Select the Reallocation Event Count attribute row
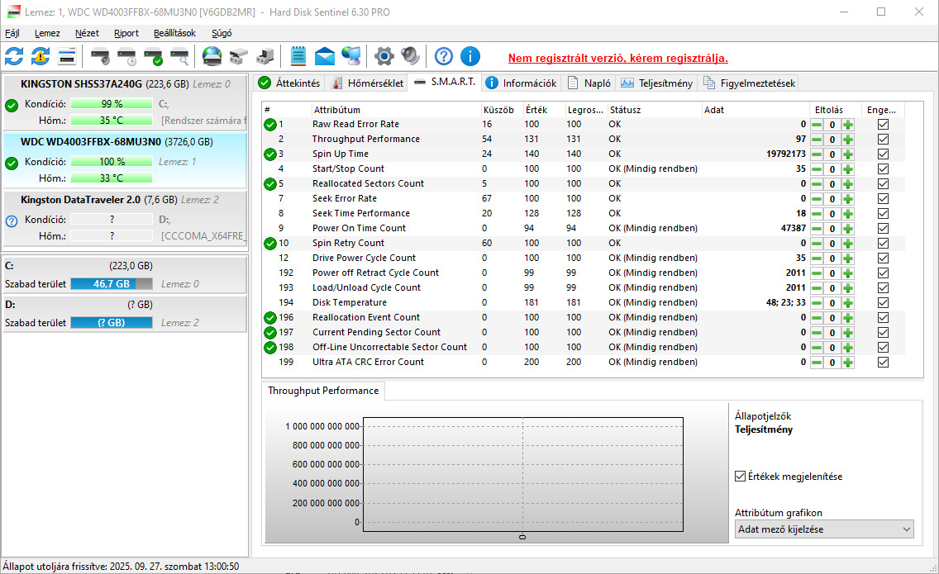Image resolution: width=939 pixels, height=574 pixels. pyautogui.click(x=584, y=317)
